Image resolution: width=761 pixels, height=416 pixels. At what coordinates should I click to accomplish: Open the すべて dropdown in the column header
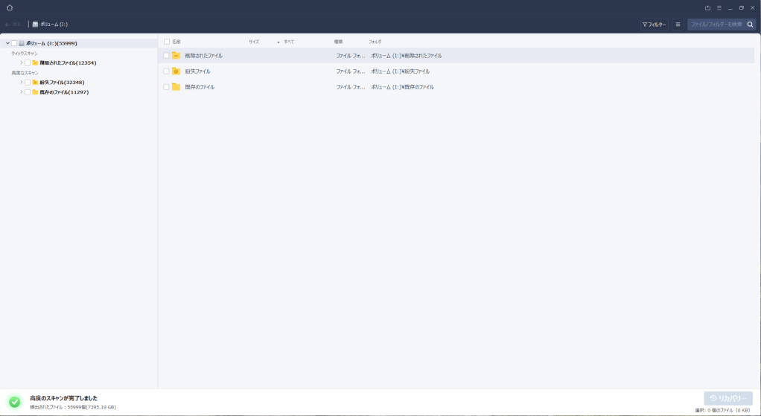click(x=287, y=42)
